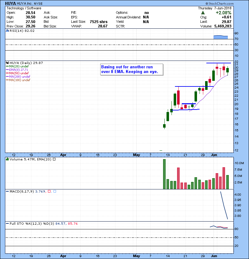Click the +2.08% percent change
Viewport: 249px width, 259px height.
tap(223, 13)
